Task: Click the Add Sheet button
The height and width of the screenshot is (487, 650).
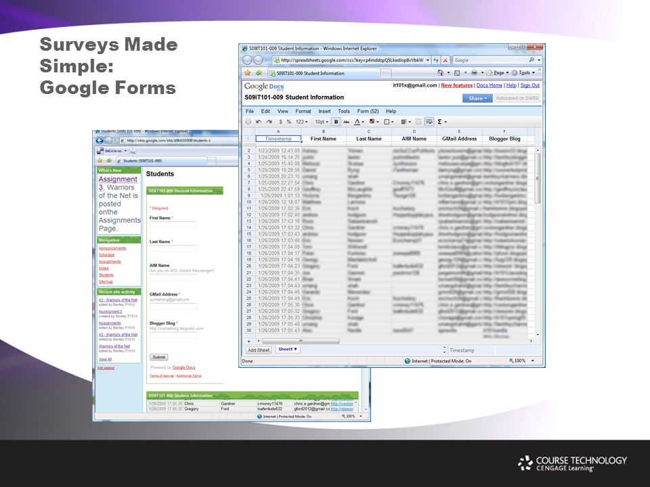Action: coord(258,350)
